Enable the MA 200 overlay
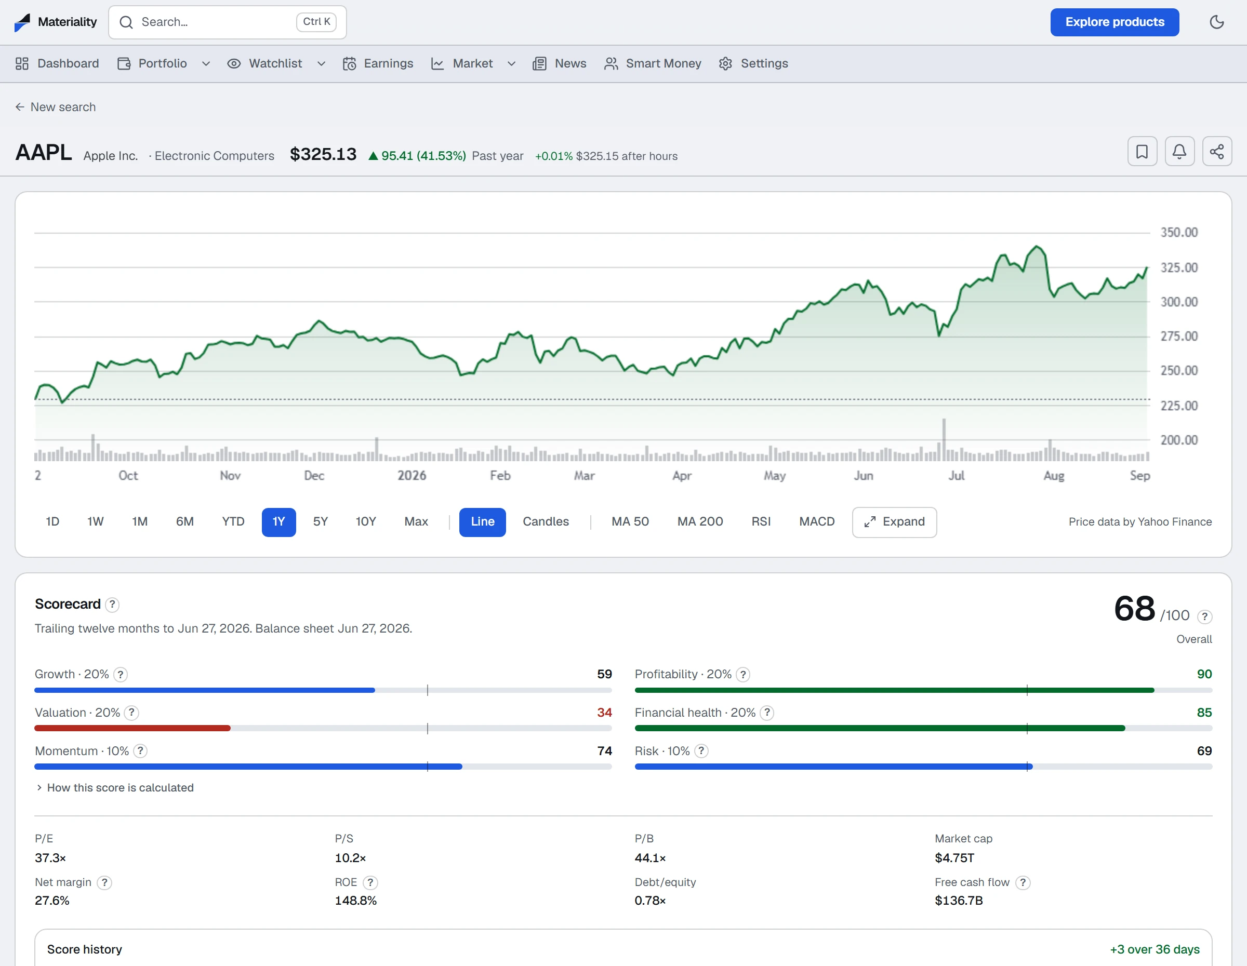Image resolution: width=1247 pixels, height=966 pixels. click(x=700, y=521)
